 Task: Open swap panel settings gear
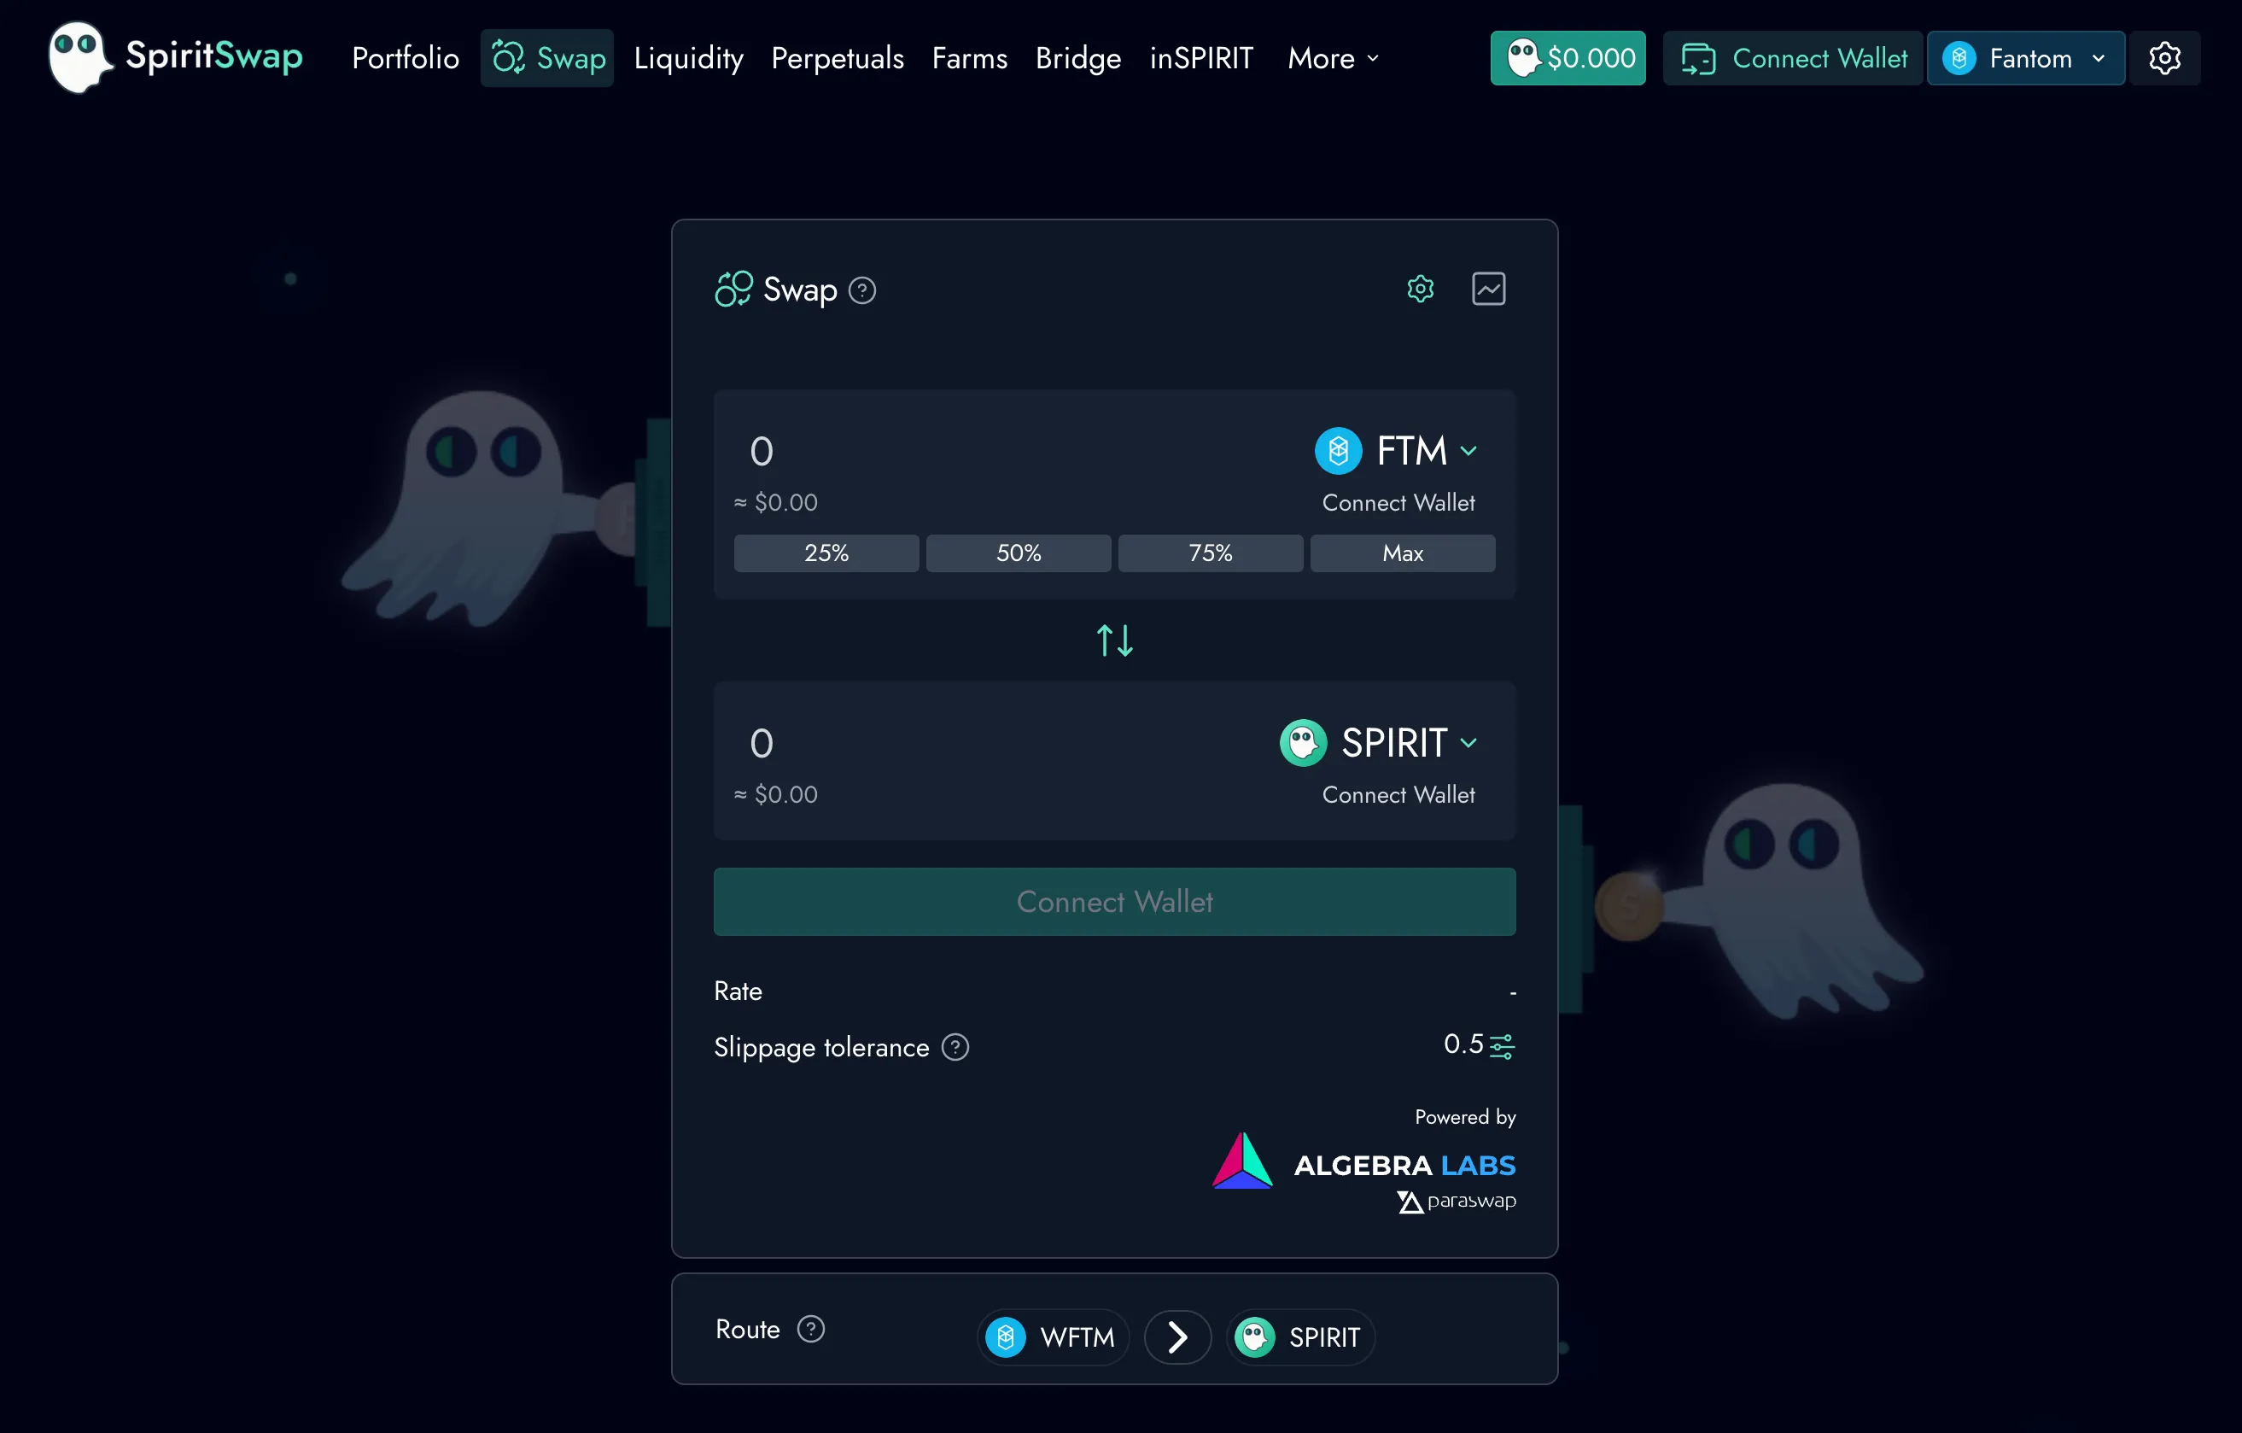point(1420,289)
